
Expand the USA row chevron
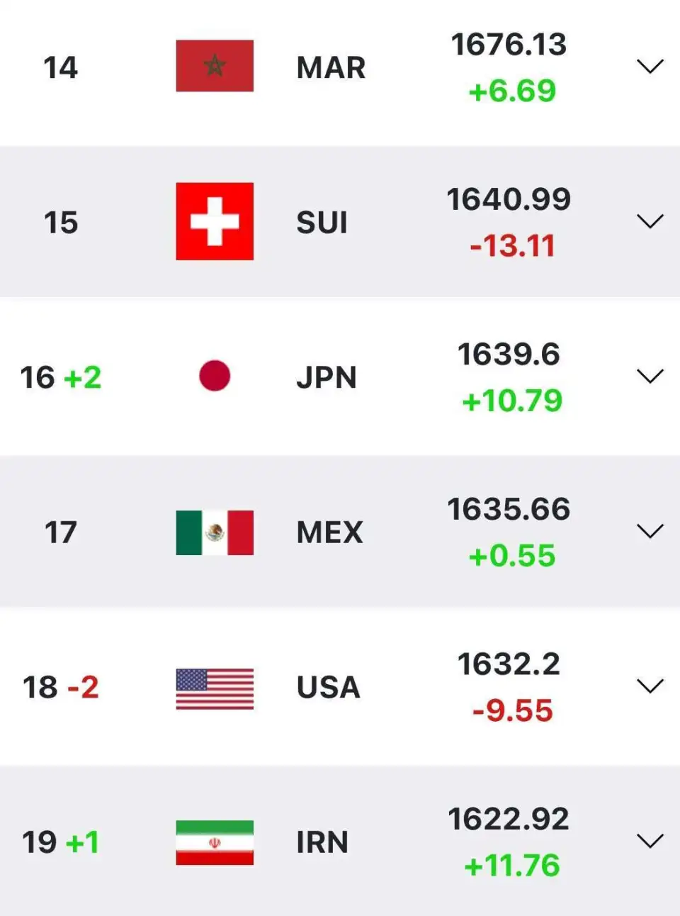(x=650, y=686)
